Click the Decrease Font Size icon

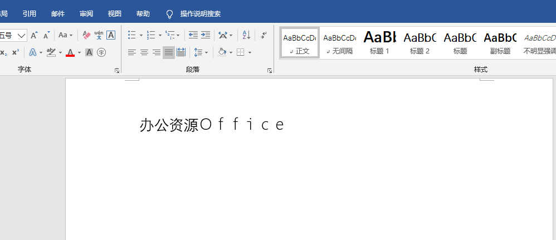(46, 35)
